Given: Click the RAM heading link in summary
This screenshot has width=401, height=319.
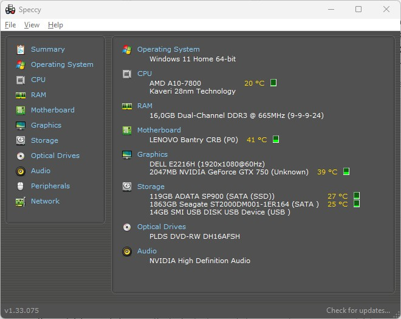Looking at the screenshot, I should (145, 106).
